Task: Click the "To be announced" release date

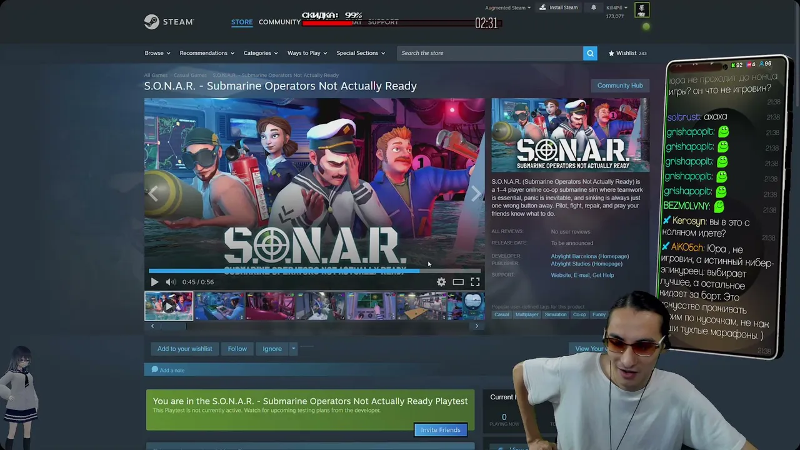Action: tap(572, 243)
